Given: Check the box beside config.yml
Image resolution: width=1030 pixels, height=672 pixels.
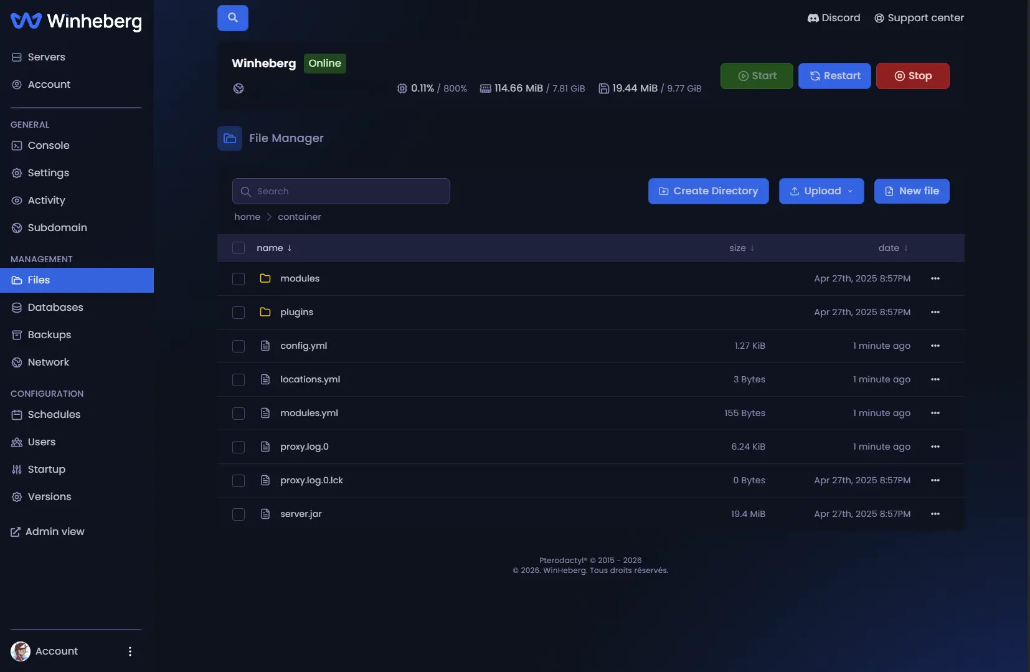Looking at the screenshot, I should [x=239, y=346].
